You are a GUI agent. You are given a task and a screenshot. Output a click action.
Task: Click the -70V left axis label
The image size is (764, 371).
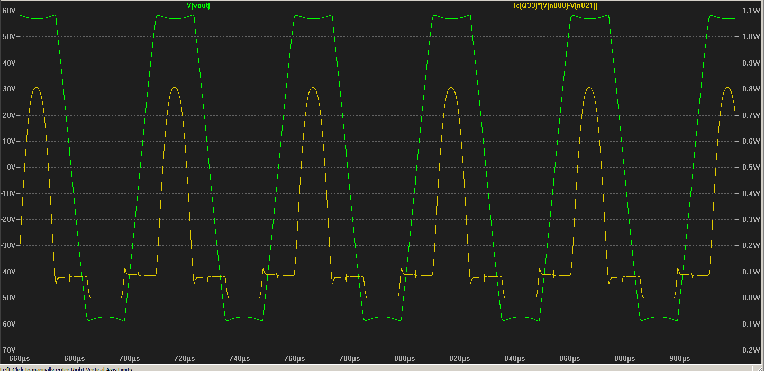(10, 350)
